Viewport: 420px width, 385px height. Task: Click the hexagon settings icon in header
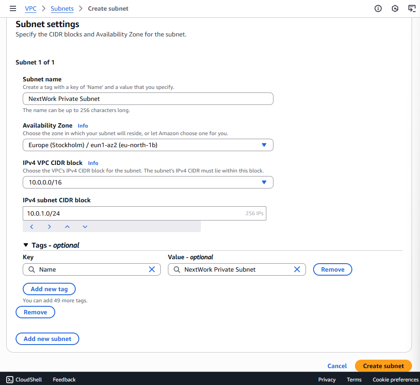(x=395, y=8)
